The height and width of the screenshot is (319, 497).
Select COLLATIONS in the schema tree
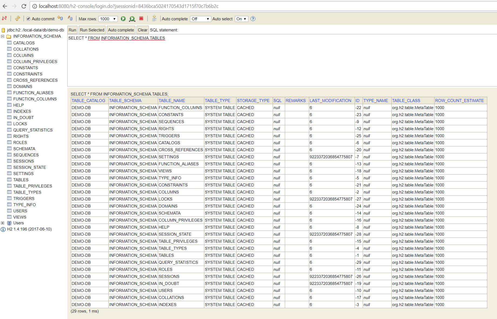(x=26, y=49)
